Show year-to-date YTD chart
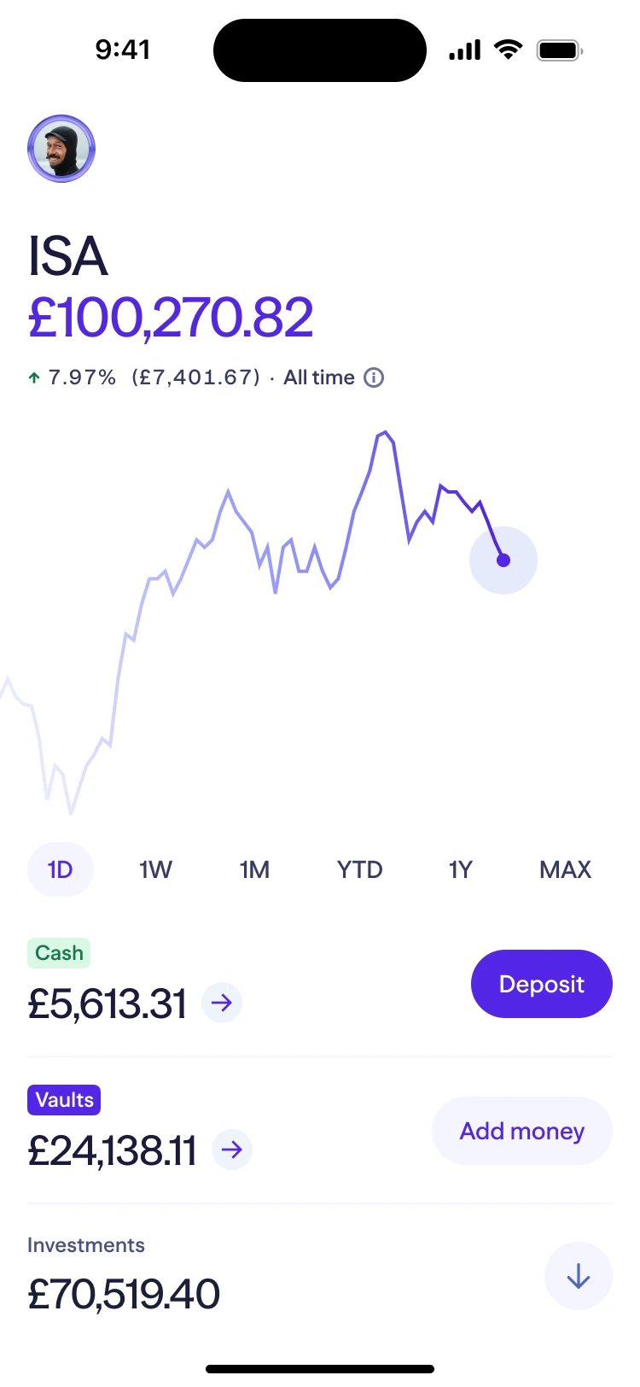640x1387 pixels. pos(359,869)
